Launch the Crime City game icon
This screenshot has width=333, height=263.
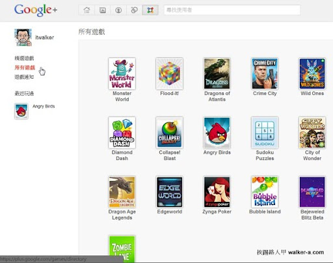265,74
